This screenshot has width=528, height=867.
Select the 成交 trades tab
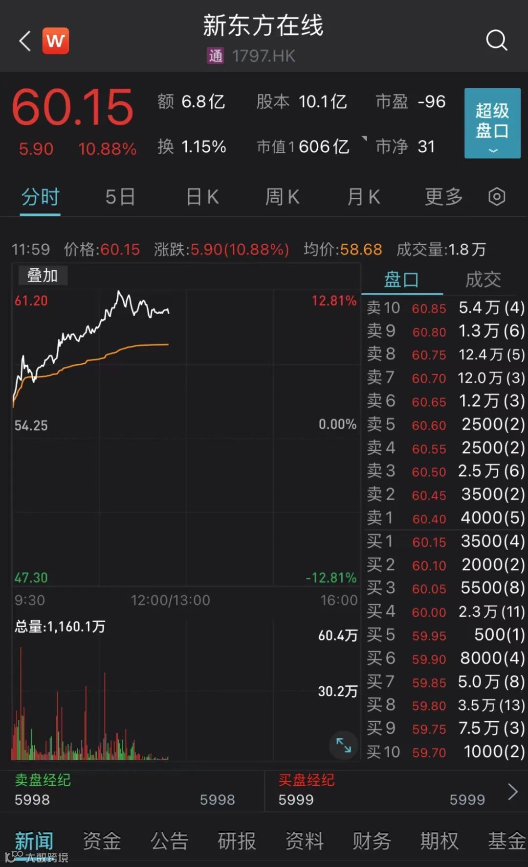483,280
